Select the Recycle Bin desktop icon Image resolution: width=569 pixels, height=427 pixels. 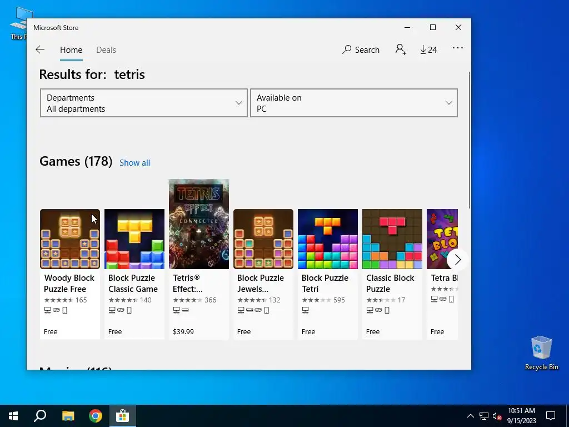tap(541, 353)
